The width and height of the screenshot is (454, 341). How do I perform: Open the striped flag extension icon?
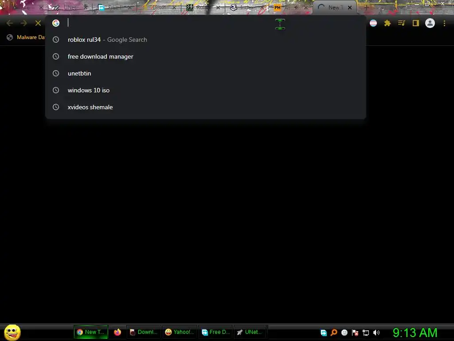373,23
